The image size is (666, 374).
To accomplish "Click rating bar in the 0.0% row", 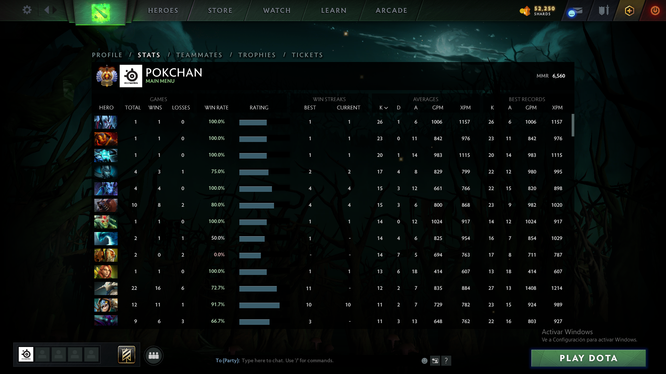I will point(250,256).
